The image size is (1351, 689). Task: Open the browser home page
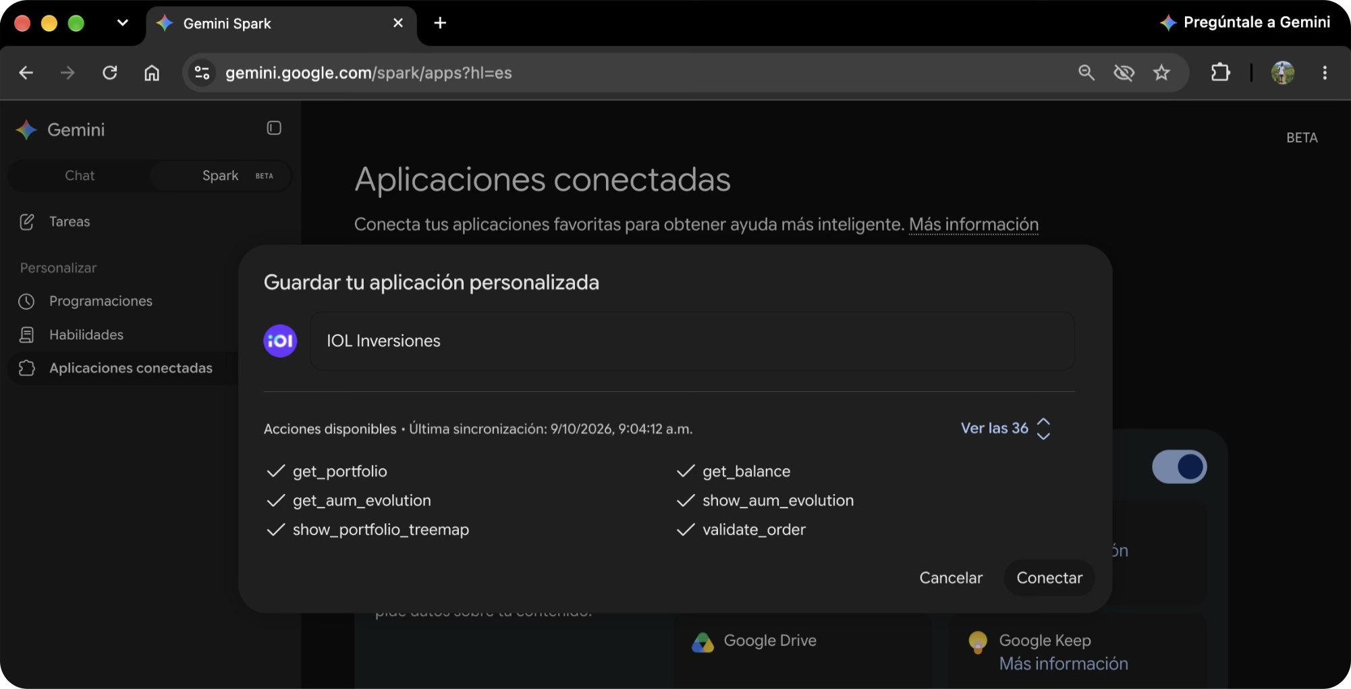click(152, 73)
